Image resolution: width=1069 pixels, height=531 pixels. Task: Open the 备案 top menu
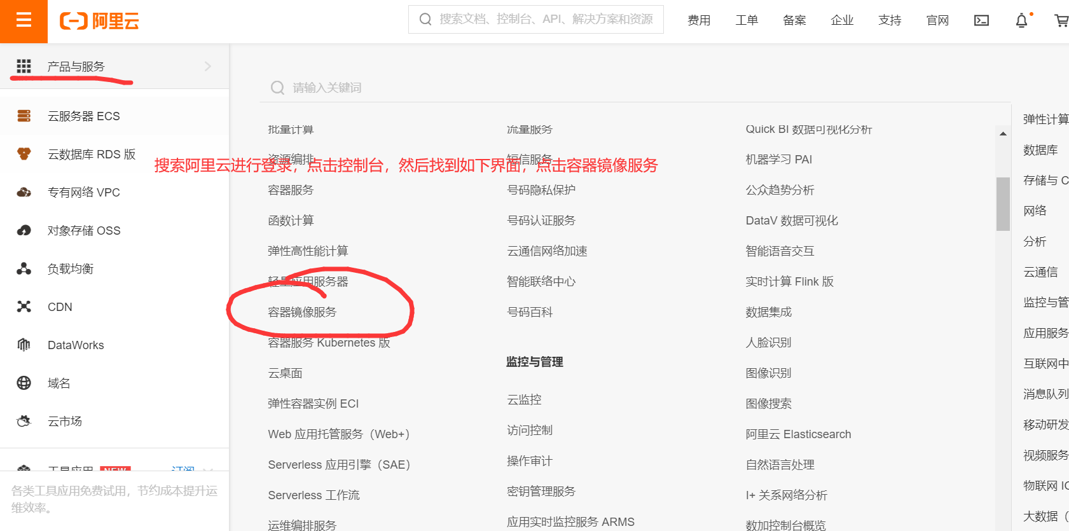[794, 20]
